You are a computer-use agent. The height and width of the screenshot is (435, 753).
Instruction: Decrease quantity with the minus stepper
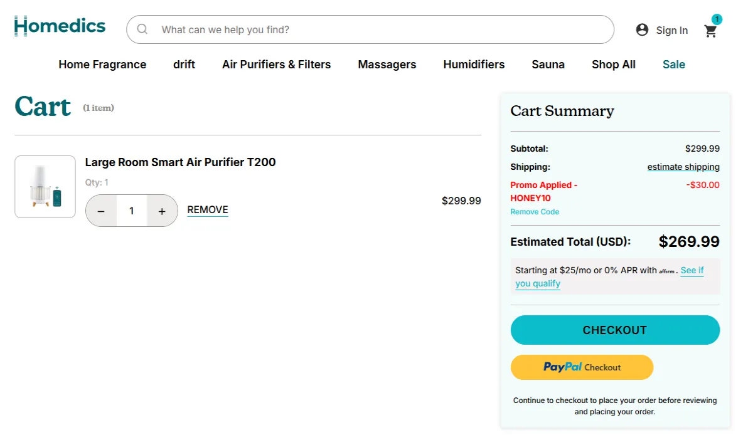click(101, 211)
